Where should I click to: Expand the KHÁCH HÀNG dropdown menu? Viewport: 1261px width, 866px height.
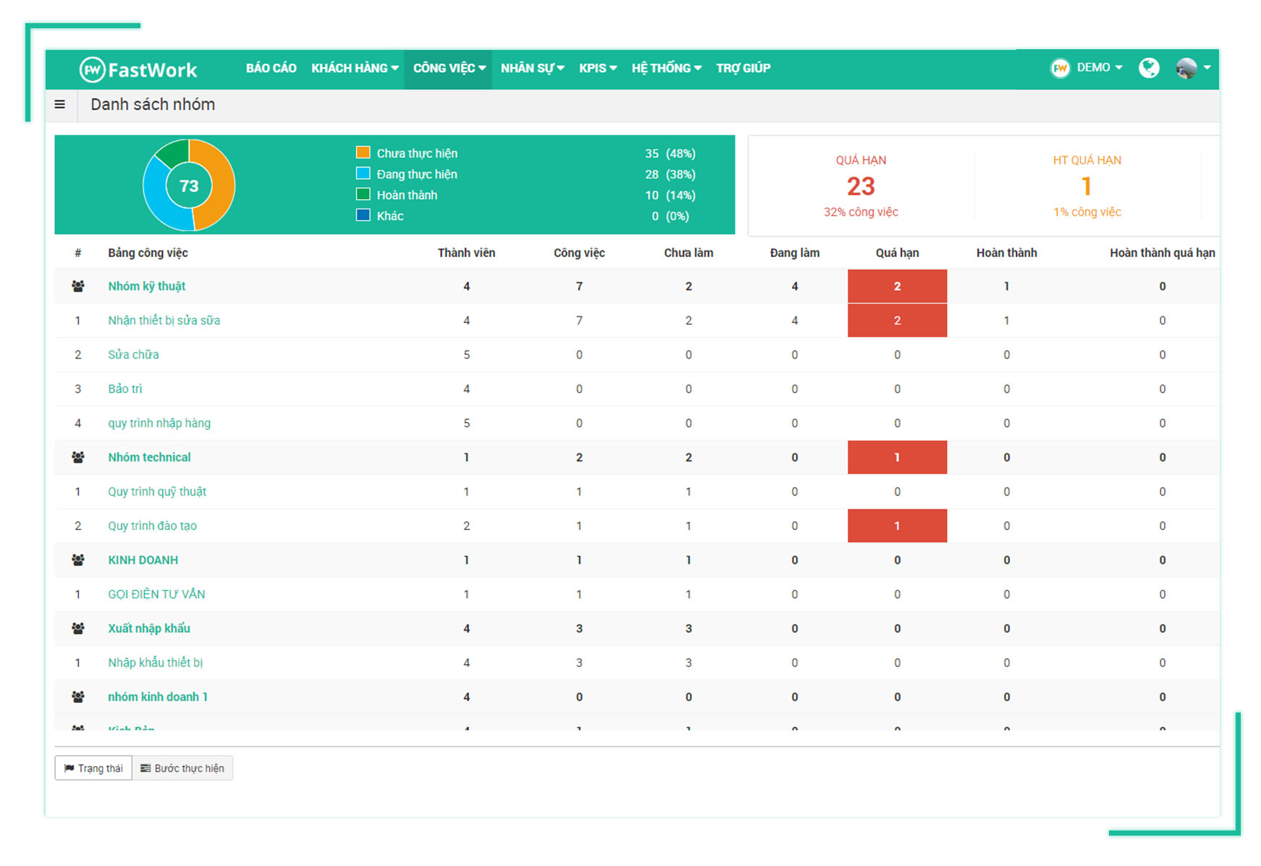[355, 68]
